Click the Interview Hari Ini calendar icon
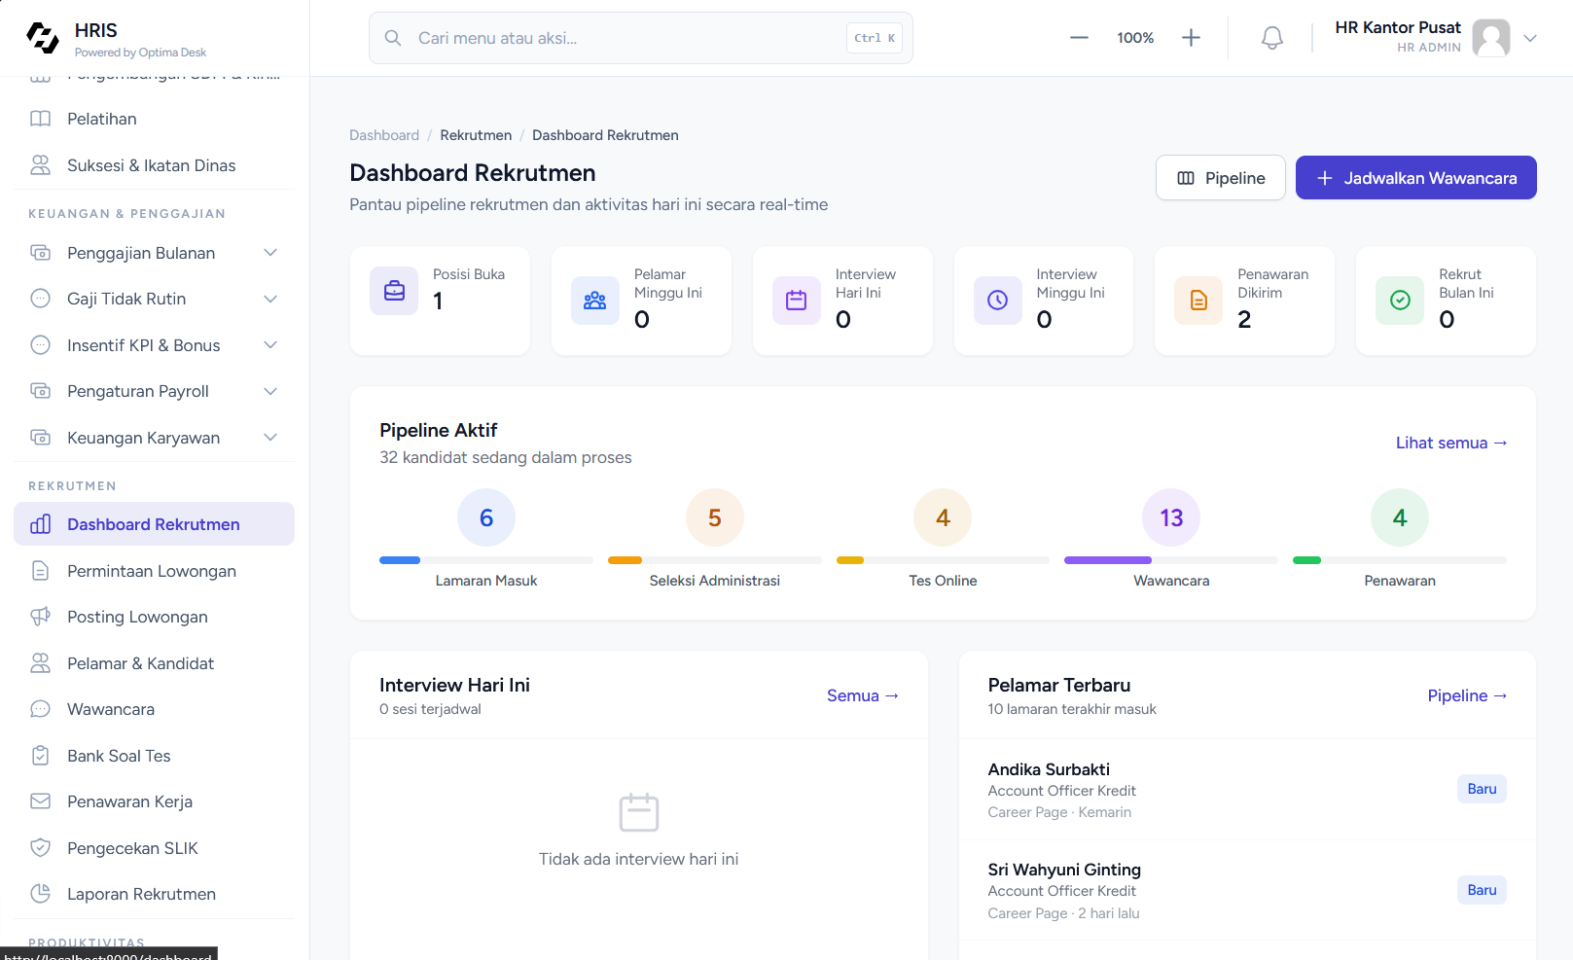 796,301
